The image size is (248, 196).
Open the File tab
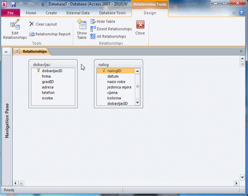click(11, 13)
